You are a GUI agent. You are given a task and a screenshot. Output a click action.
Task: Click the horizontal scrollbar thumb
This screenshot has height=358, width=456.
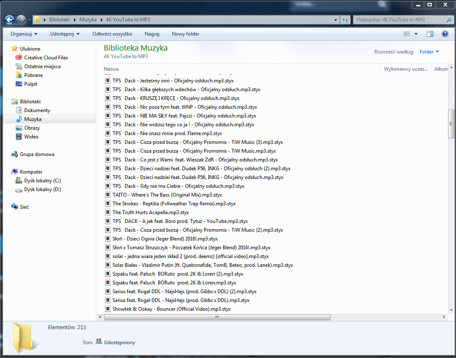point(217,317)
